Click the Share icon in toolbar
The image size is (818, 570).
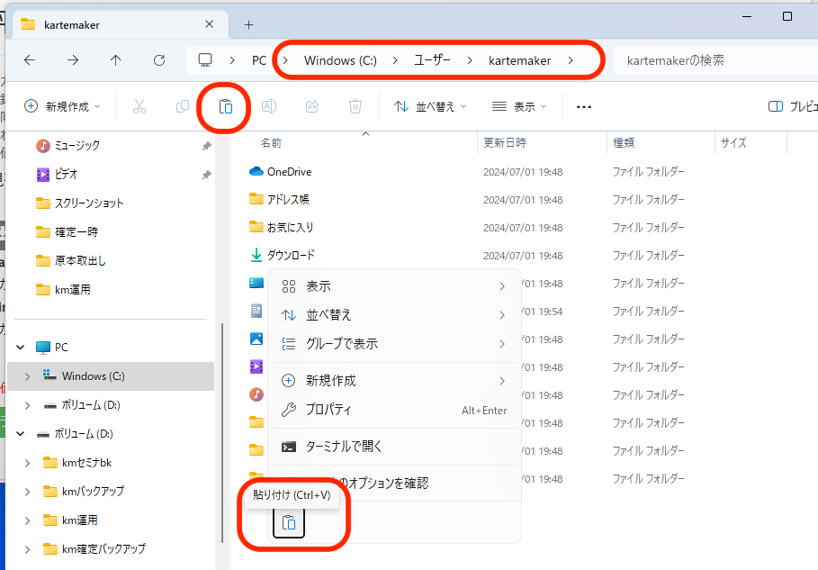pos(312,106)
